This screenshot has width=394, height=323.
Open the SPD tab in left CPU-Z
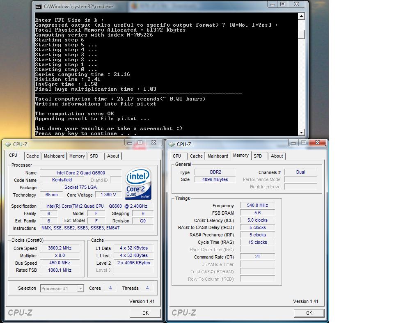[94, 156]
